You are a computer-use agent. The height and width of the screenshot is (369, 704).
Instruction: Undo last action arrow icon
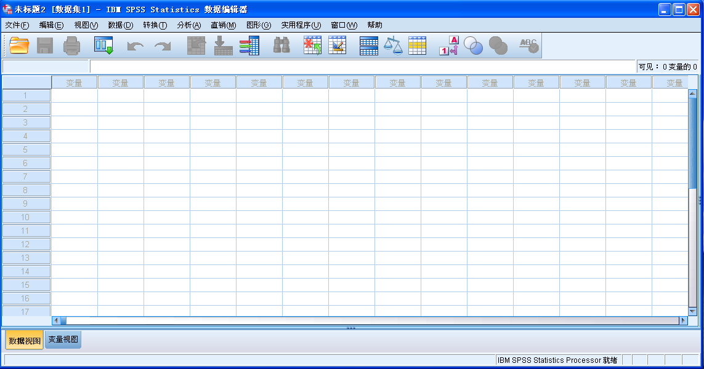click(135, 46)
